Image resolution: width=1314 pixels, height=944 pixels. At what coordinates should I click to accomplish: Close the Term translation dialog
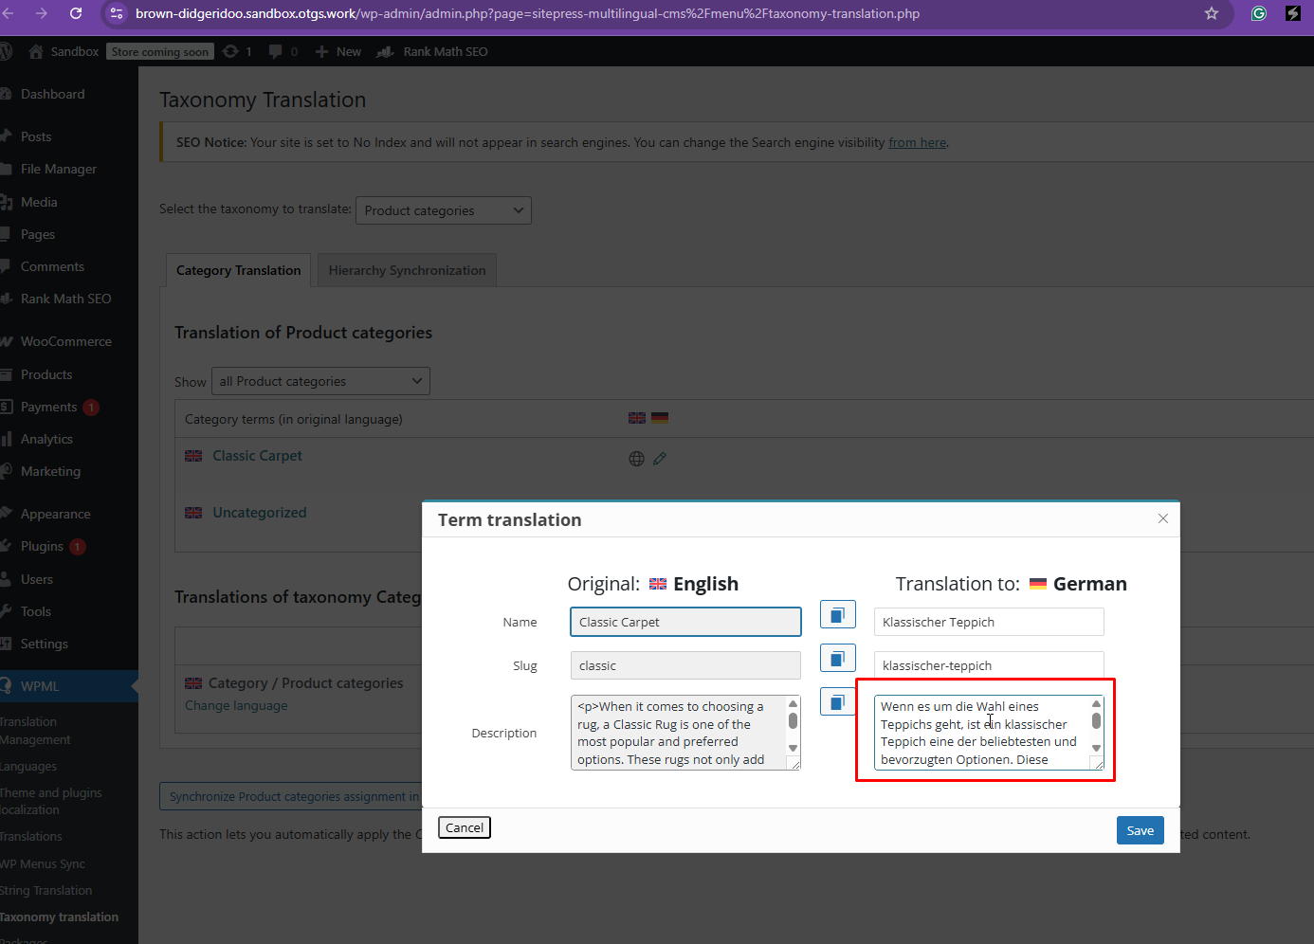(1163, 518)
